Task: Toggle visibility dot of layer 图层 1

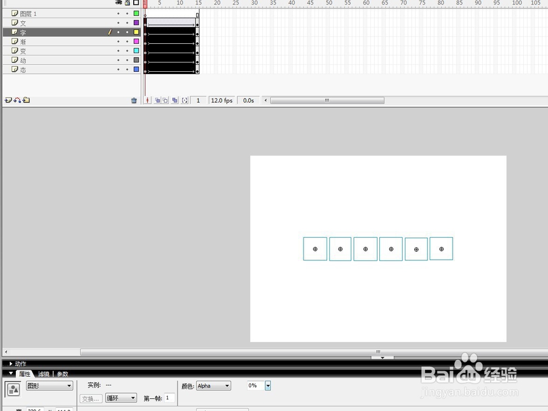Action: click(x=118, y=14)
